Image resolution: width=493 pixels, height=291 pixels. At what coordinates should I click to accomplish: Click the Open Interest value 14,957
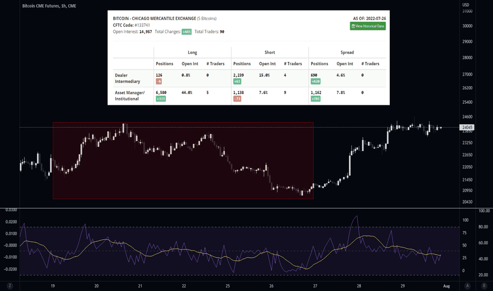click(x=145, y=32)
